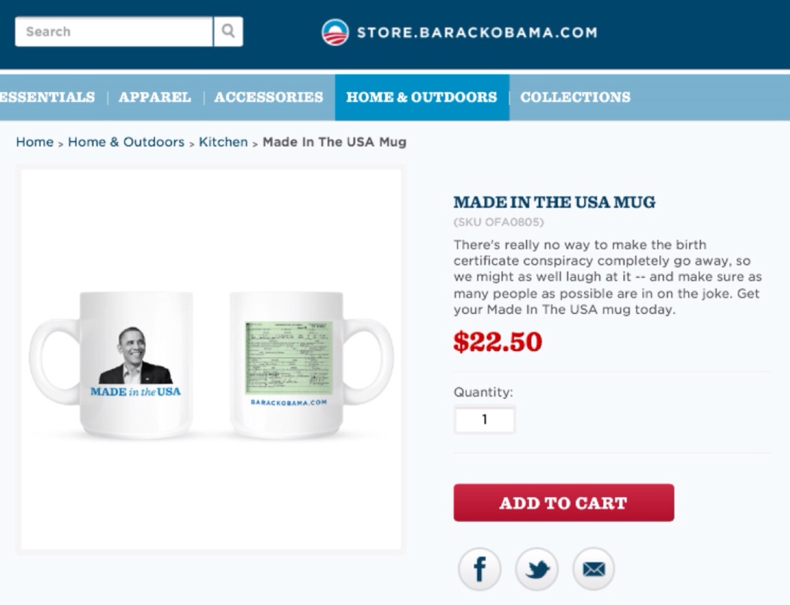Click the Quantity input box
The height and width of the screenshot is (605, 790).
point(484,420)
